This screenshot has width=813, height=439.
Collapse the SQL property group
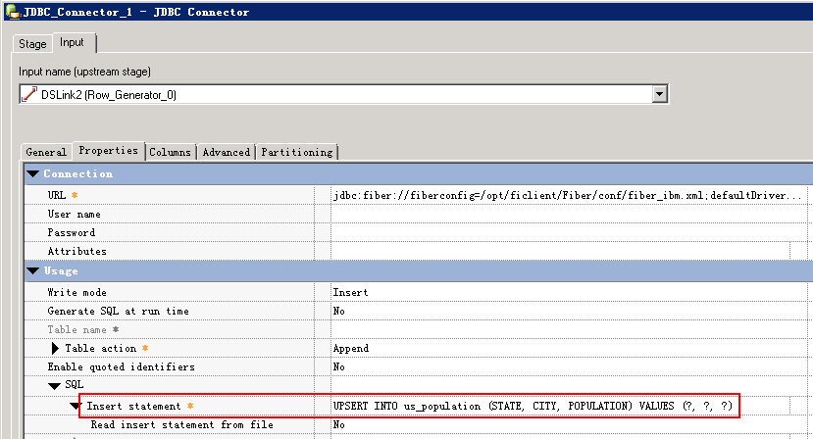coord(55,385)
